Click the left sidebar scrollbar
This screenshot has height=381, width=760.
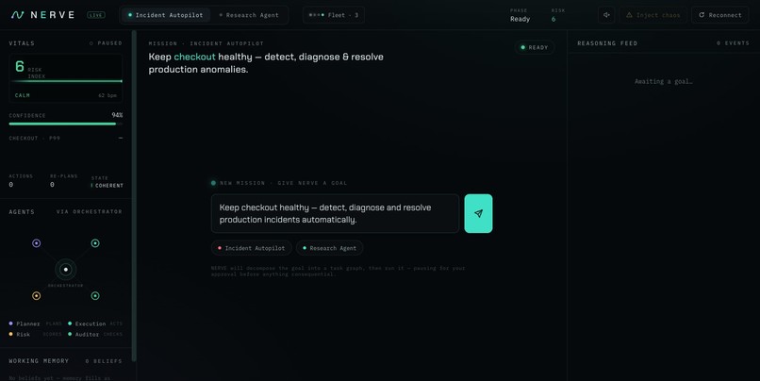(134, 196)
